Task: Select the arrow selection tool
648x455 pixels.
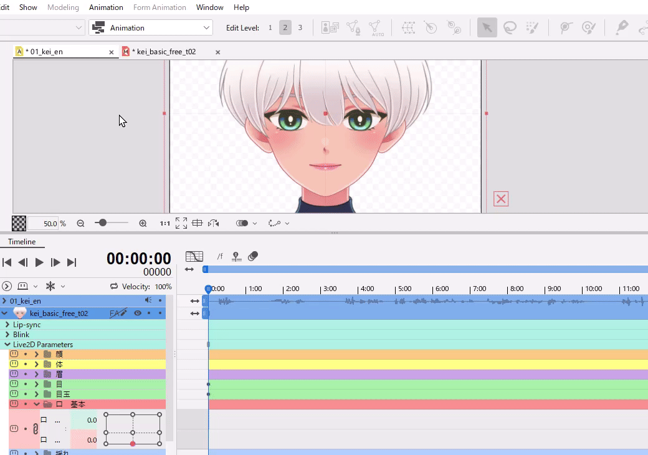Action: (487, 27)
